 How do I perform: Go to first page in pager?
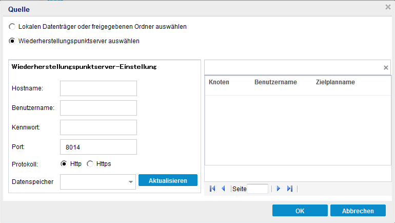pyautogui.click(x=212, y=189)
